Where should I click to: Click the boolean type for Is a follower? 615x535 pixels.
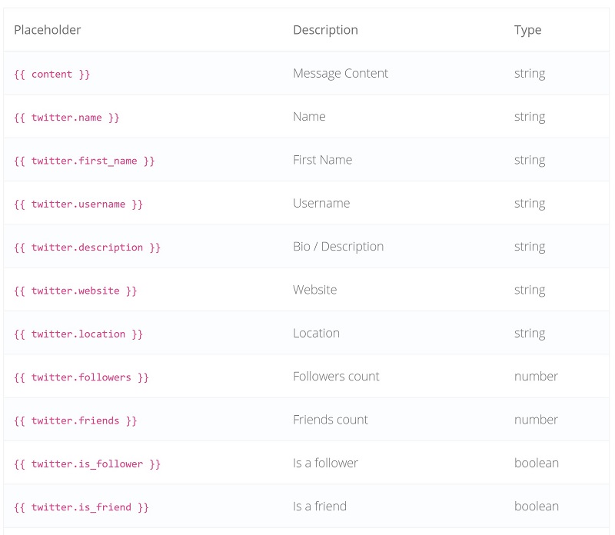point(537,463)
